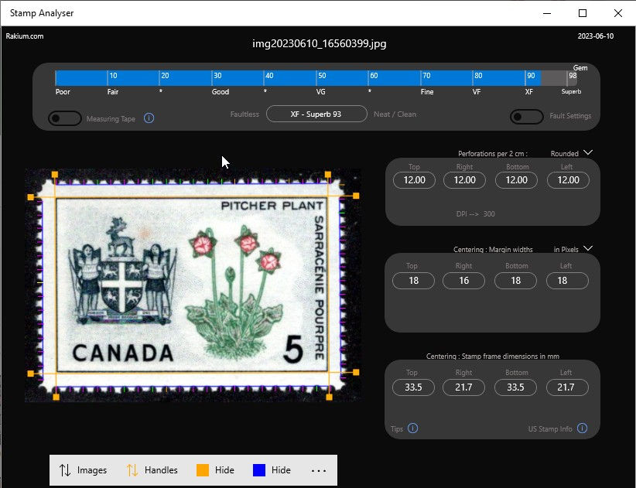Screen dimensions: 636x488
Task: Select the Right perforation value 12.00
Action: click(464, 180)
